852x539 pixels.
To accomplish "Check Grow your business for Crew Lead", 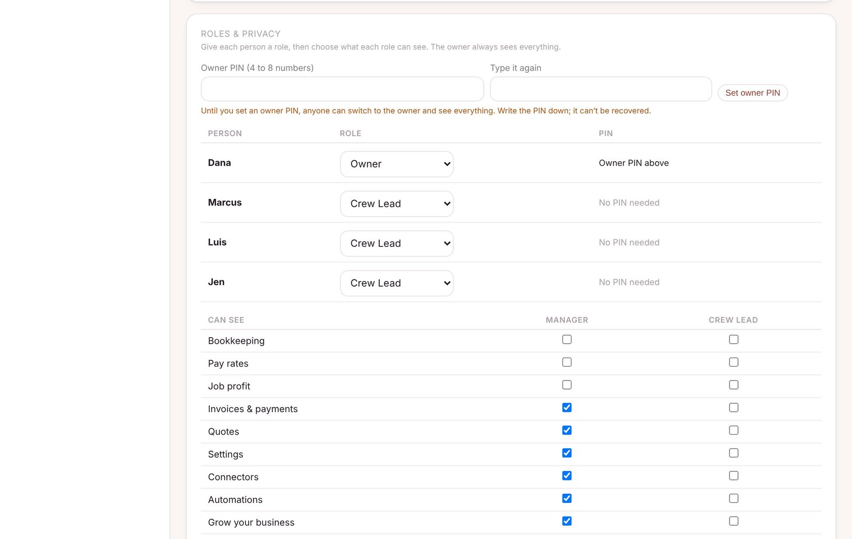I will pyautogui.click(x=734, y=521).
